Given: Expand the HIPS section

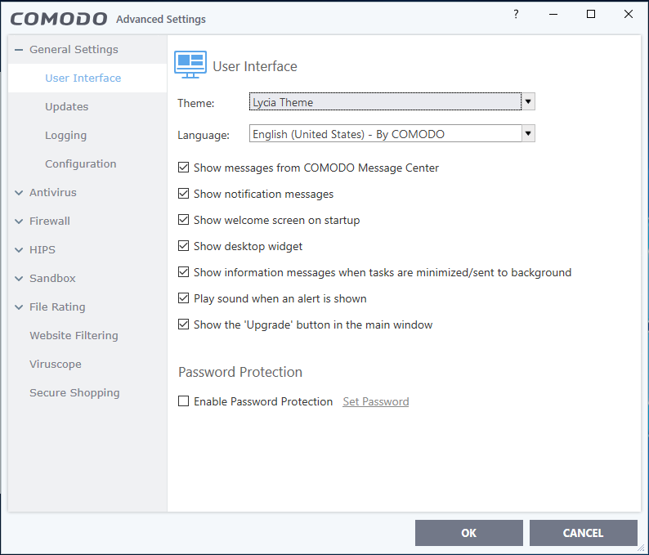Looking at the screenshot, I should (19, 250).
